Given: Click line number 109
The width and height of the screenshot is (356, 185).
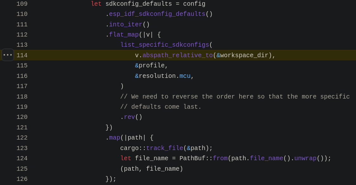Looking at the screenshot, I should point(22,4).
